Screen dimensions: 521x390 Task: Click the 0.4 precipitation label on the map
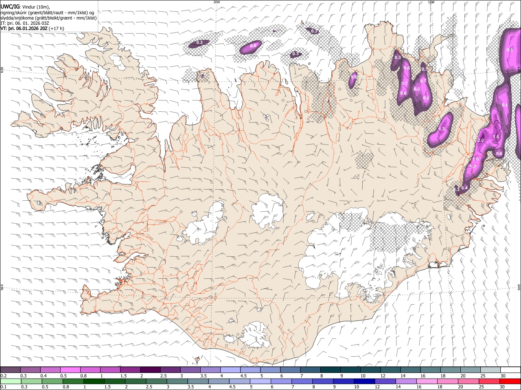[464, 188]
